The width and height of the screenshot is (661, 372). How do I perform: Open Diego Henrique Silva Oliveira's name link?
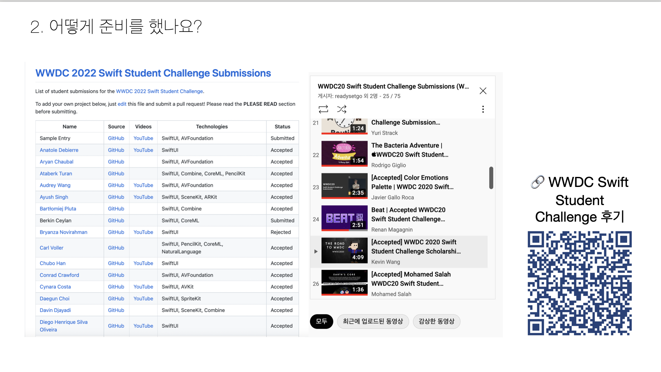(64, 326)
